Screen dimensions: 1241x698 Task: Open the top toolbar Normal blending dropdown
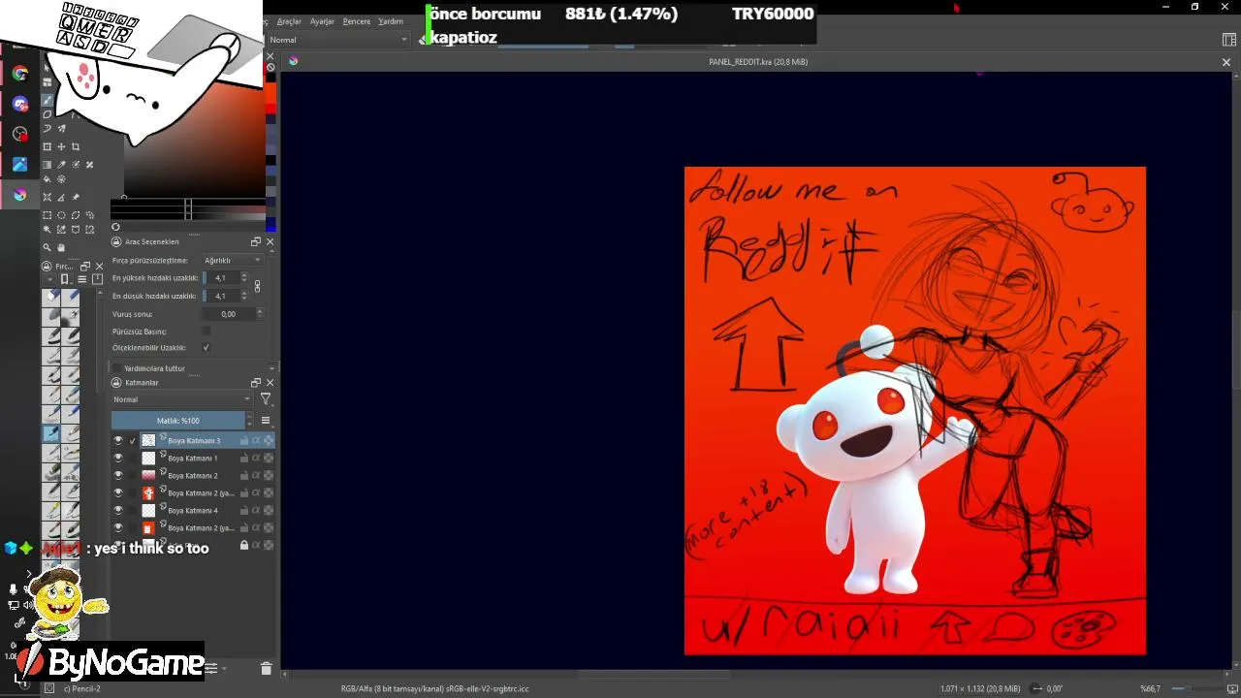pyautogui.click(x=338, y=40)
